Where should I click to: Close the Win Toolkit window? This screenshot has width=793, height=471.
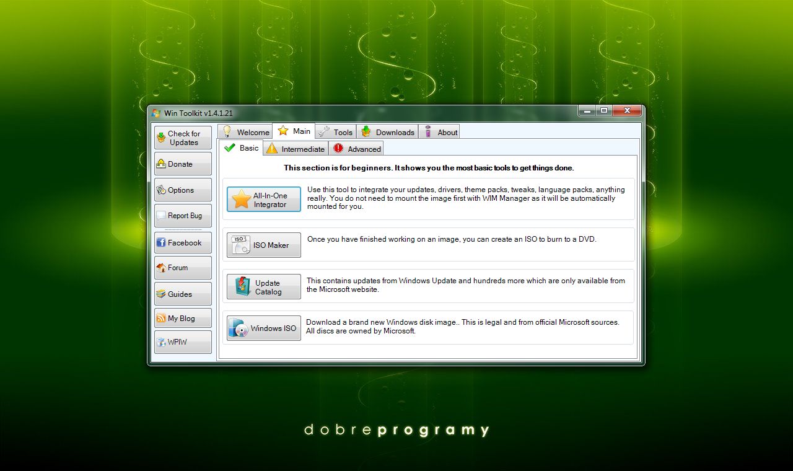coord(627,110)
